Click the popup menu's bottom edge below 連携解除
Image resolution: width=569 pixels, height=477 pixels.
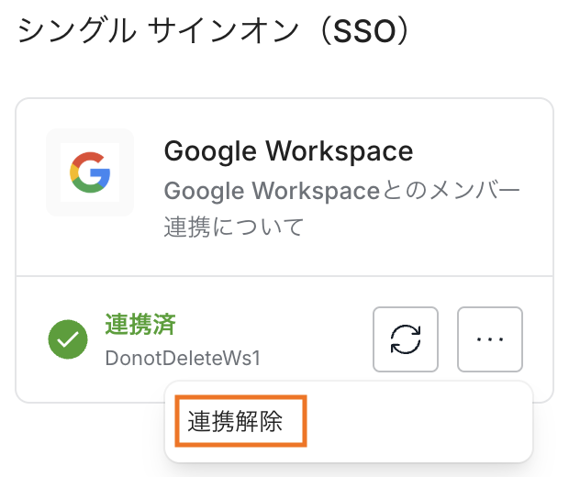tap(349, 459)
